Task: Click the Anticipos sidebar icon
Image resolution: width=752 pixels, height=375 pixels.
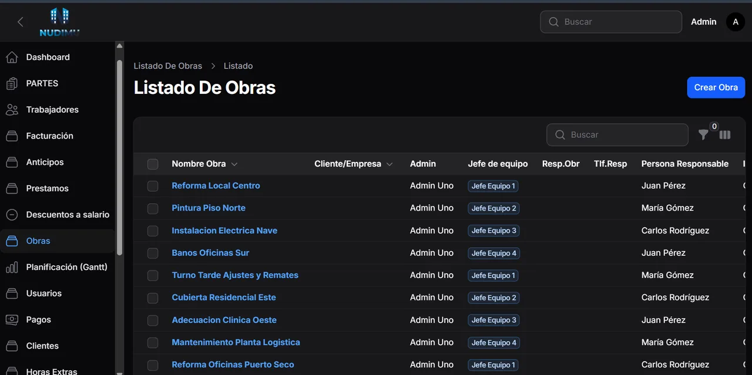Action: [12, 162]
